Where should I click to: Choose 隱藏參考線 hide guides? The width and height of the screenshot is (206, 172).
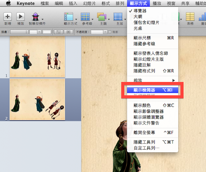pos(153,44)
